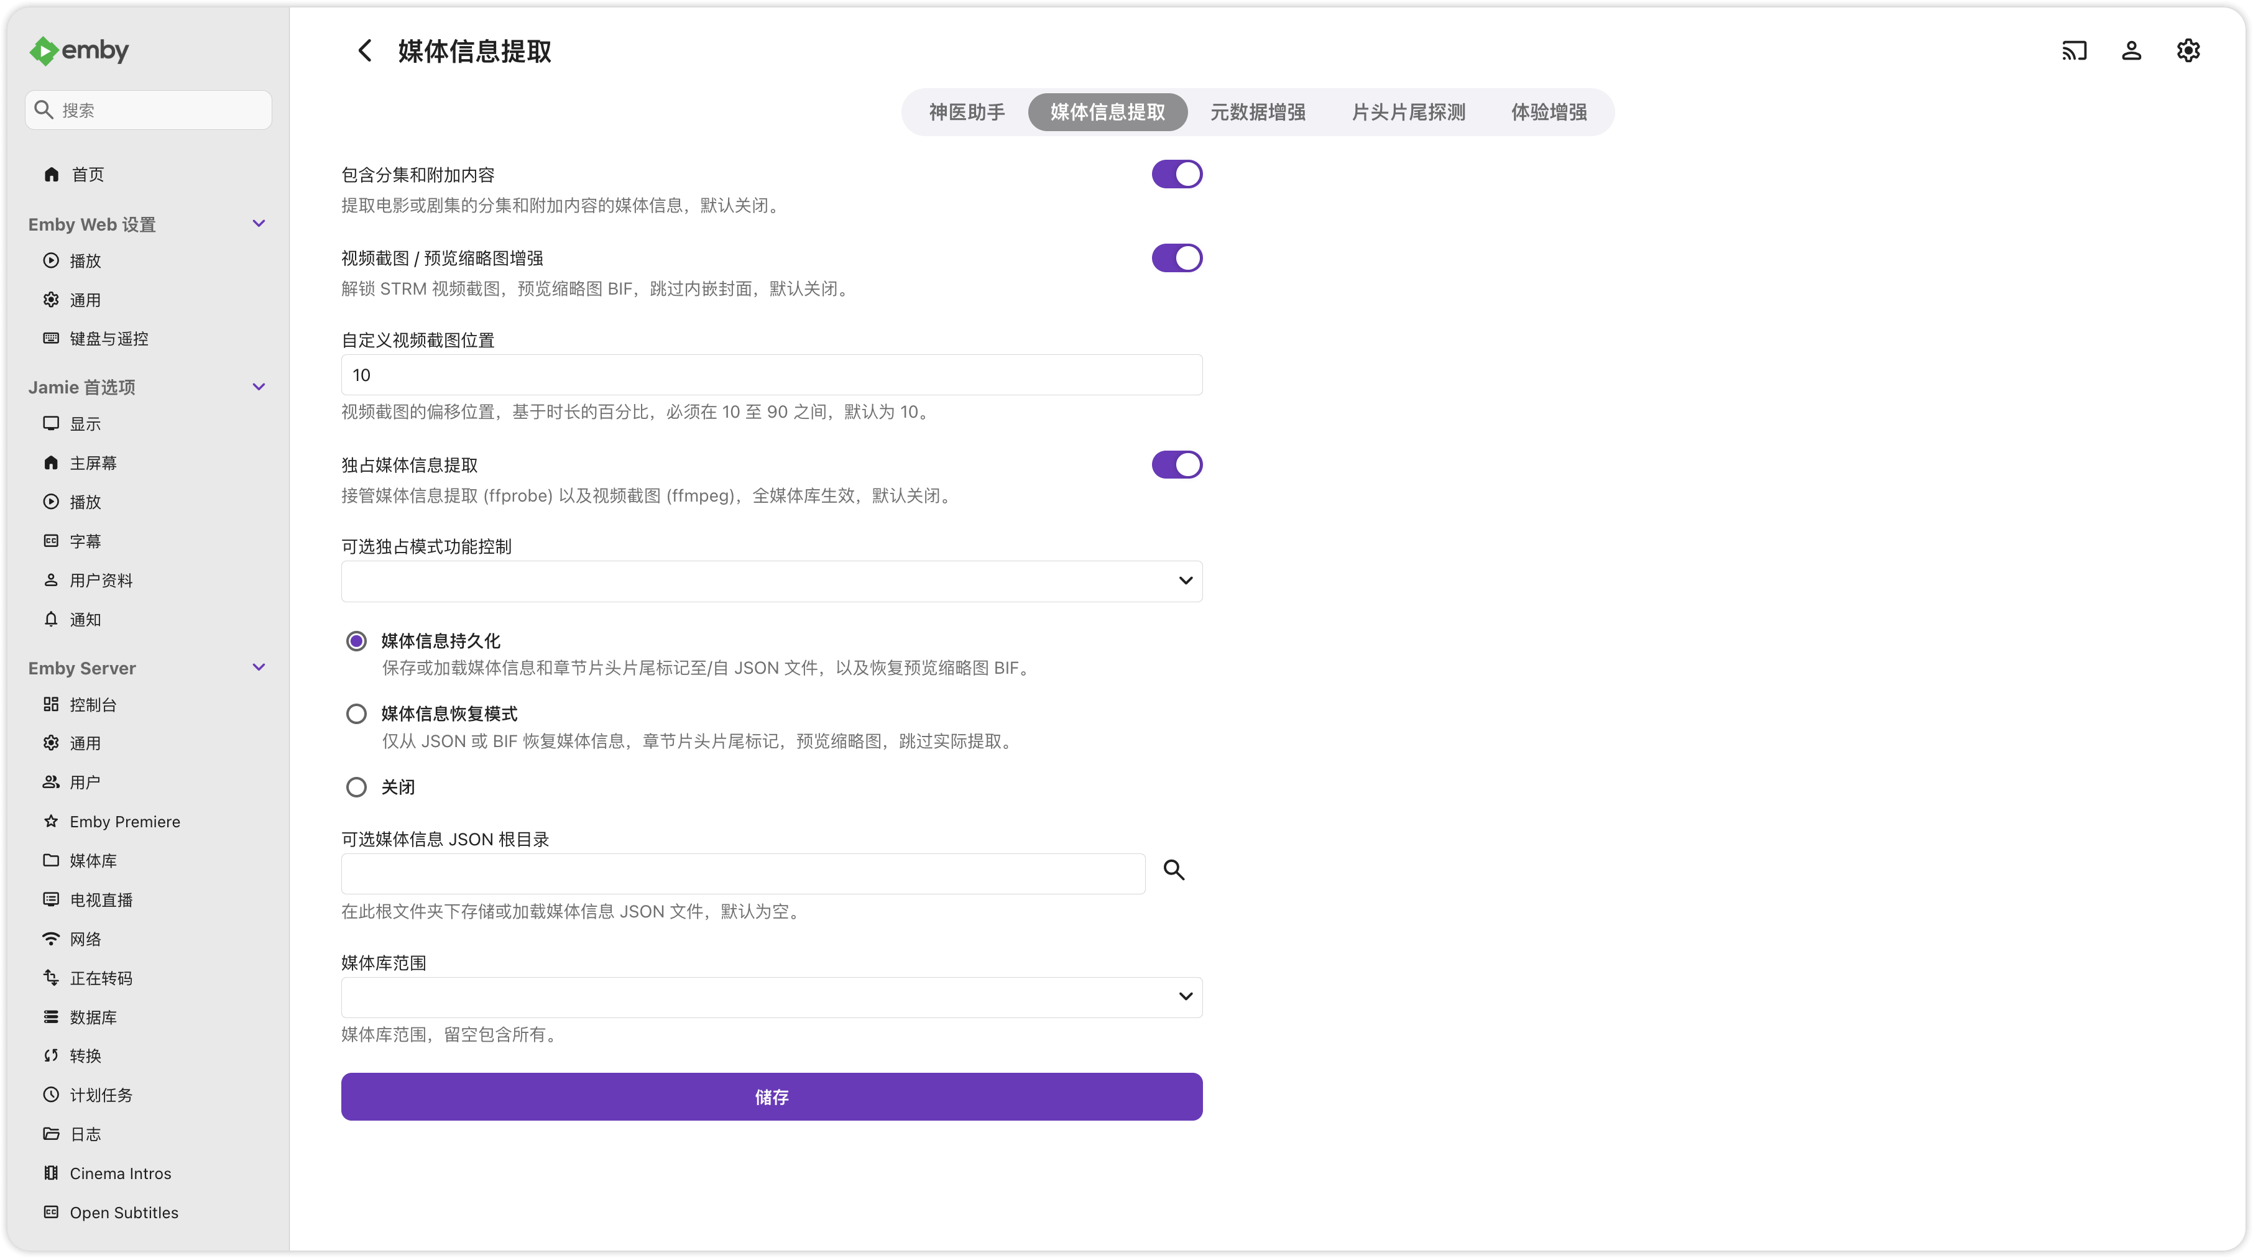This screenshot has height=1258, width=2253.
Task: Open the 可选独占模式功能控制 dropdown
Action: click(x=770, y=581)
